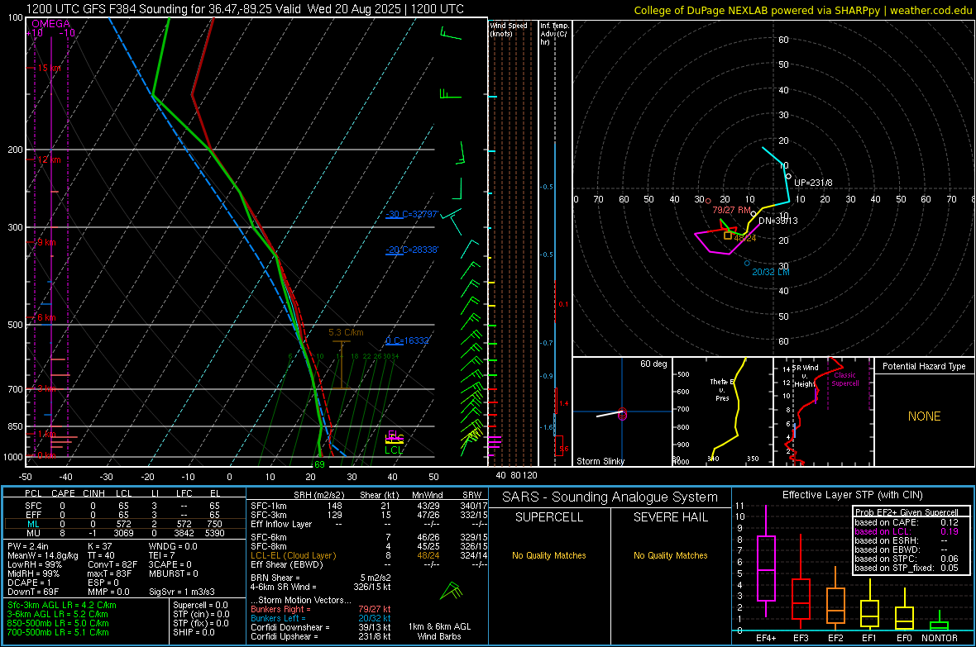Viewport: 976px width, 647px height.
Task: Click the Potential Hazard Type heading
Action: point(924,366)
